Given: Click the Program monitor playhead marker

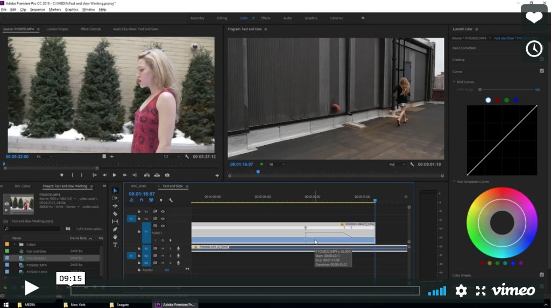Looking at the screenshot, I should coord(258,171).
